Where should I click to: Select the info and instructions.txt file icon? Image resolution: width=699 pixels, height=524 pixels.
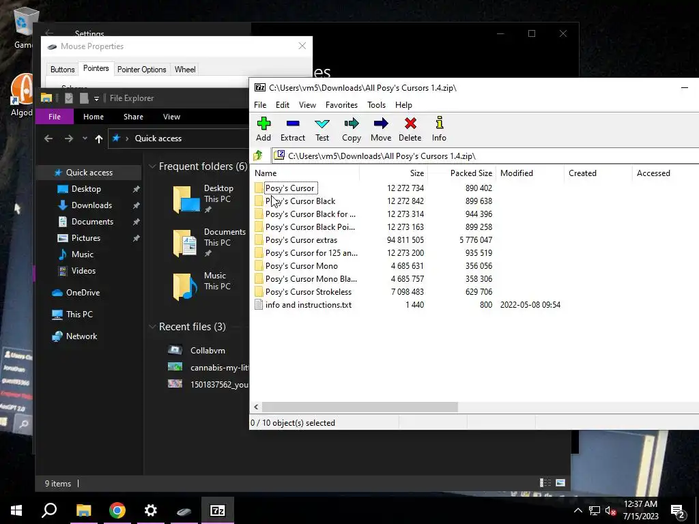[x=259, y=305]
